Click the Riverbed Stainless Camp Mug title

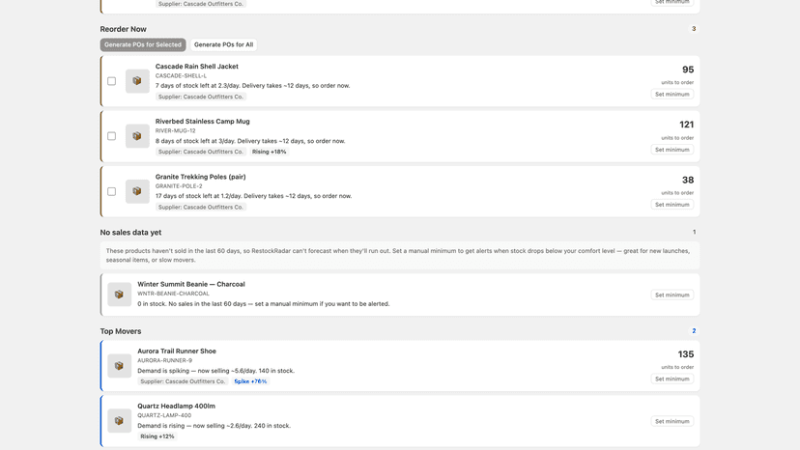(x=203, y=122)
